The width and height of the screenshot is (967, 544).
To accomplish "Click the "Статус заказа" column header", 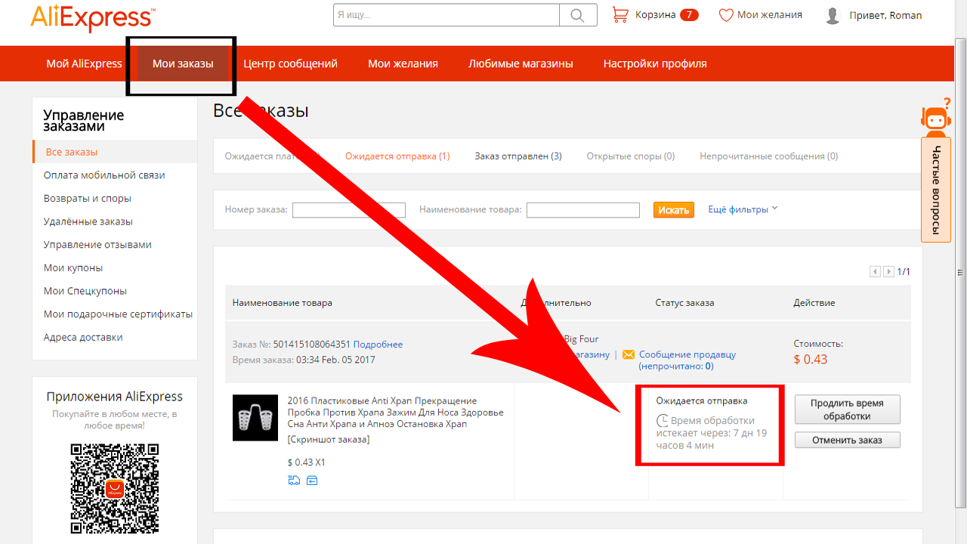I will tap(684, 303).
